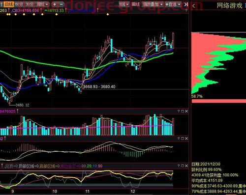Close the bottom oscillator indicator panel
Image resolution: width=246 pixels, height=195 pixels.
click(186, 166)
